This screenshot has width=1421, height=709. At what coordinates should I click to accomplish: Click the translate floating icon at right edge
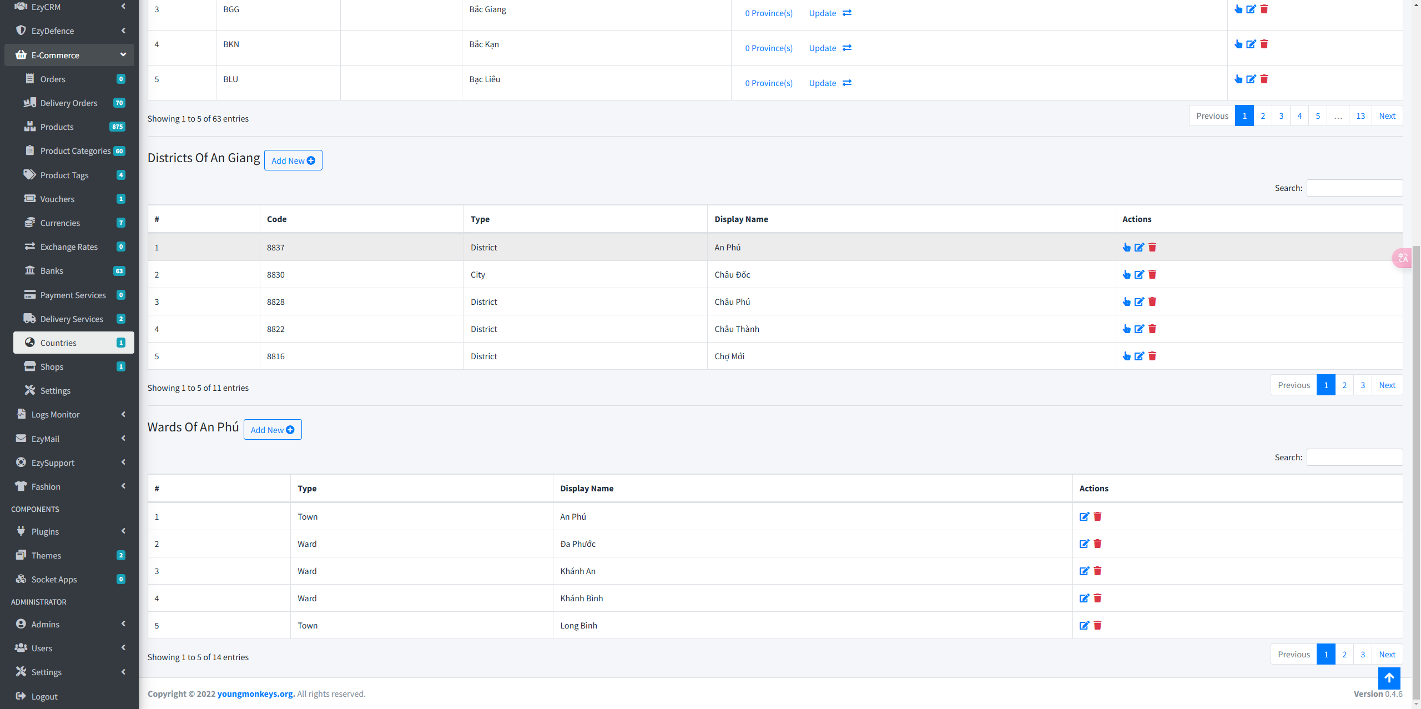click(1403, 257)
